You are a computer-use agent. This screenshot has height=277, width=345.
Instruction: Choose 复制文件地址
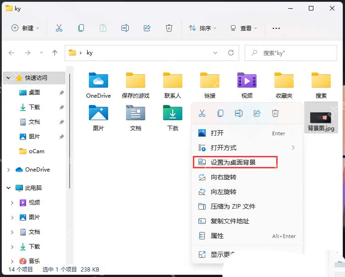click(247, 221)
